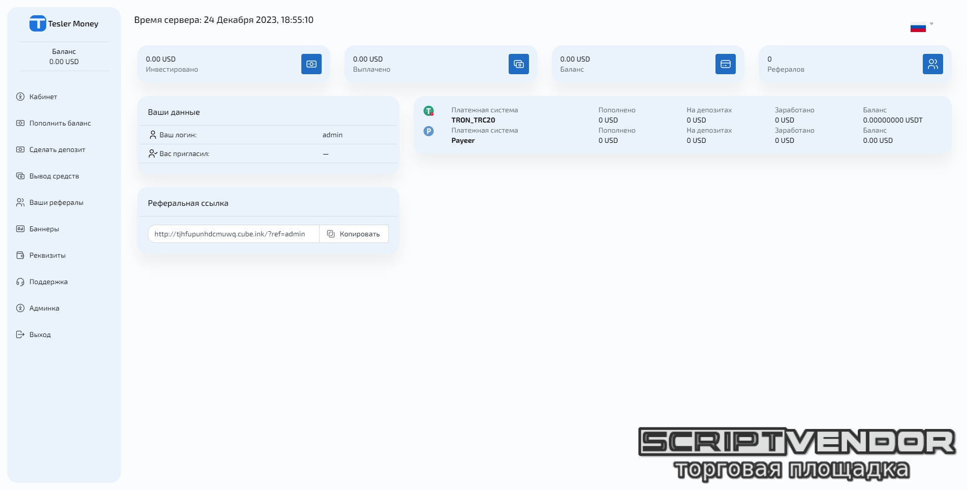Click the icon beside Вас пригласил
The width and height of the screenshot is (967, 490).
click(153, 154)
